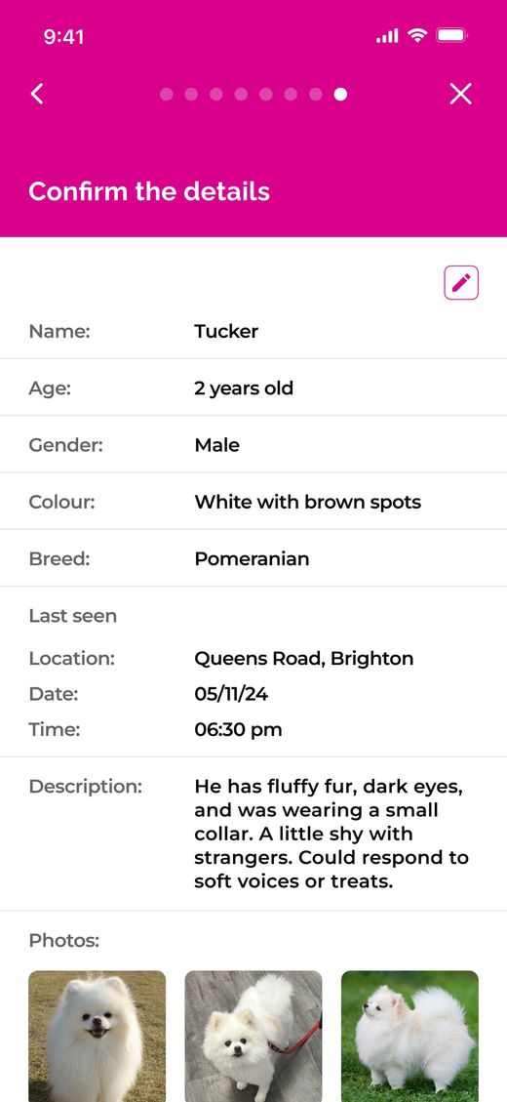
Task: Jump to the first progress dot
Action: coord(167,94)
